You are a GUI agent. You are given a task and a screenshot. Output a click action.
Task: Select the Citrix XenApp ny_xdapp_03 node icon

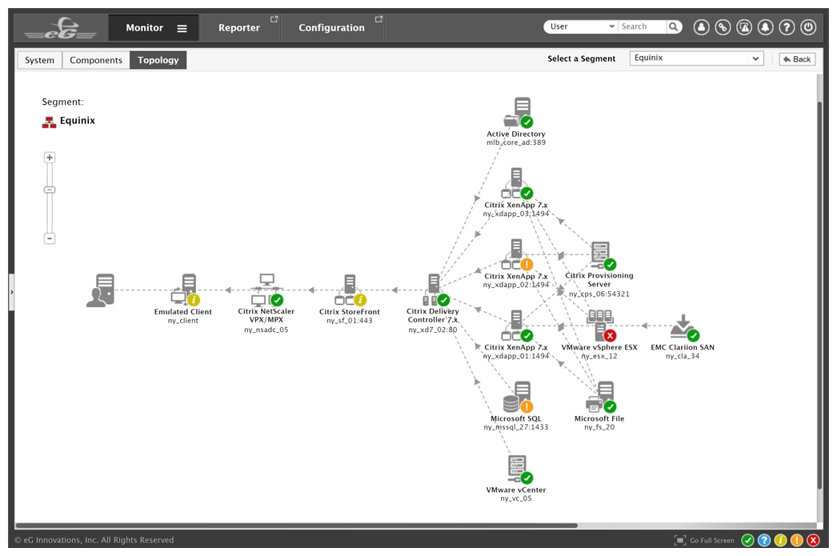[x=517, y=183]
